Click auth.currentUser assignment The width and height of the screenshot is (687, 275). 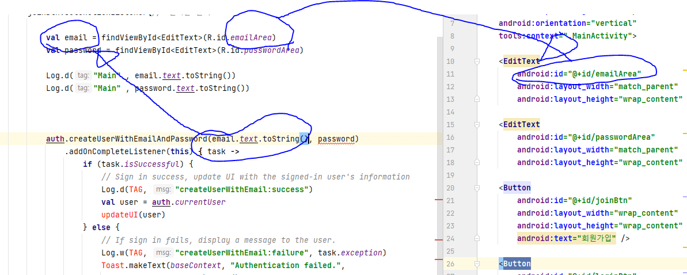coord(188,203)
